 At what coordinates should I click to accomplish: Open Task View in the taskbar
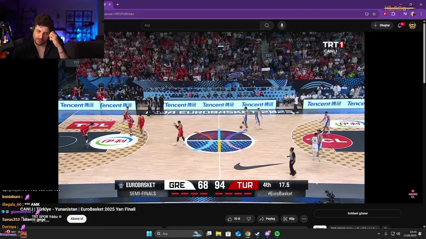click(x=209, y=234)
